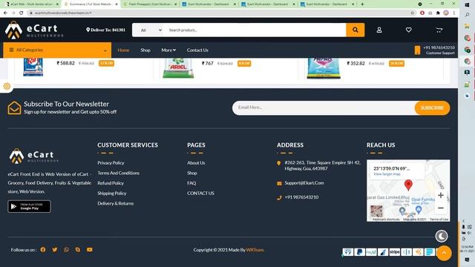Open Terms And Conditions link
The height and width of the screenshot is (267, 475).
pos(118,173)
